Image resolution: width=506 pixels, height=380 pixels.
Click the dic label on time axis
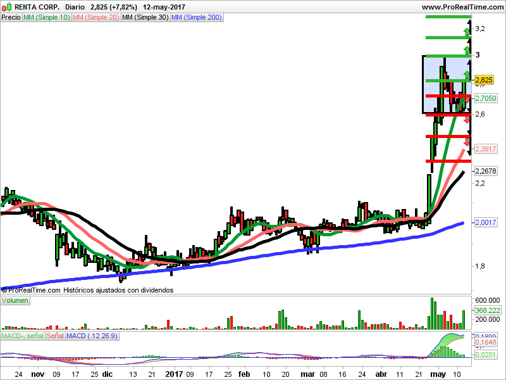[x=108, y=374]
